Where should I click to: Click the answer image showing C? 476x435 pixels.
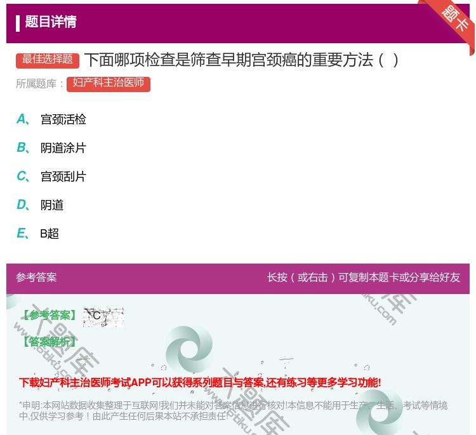(x=103, y=316)
